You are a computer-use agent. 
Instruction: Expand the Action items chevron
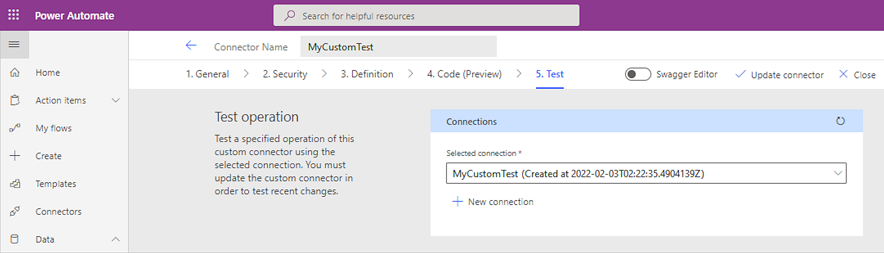[116, 100]
